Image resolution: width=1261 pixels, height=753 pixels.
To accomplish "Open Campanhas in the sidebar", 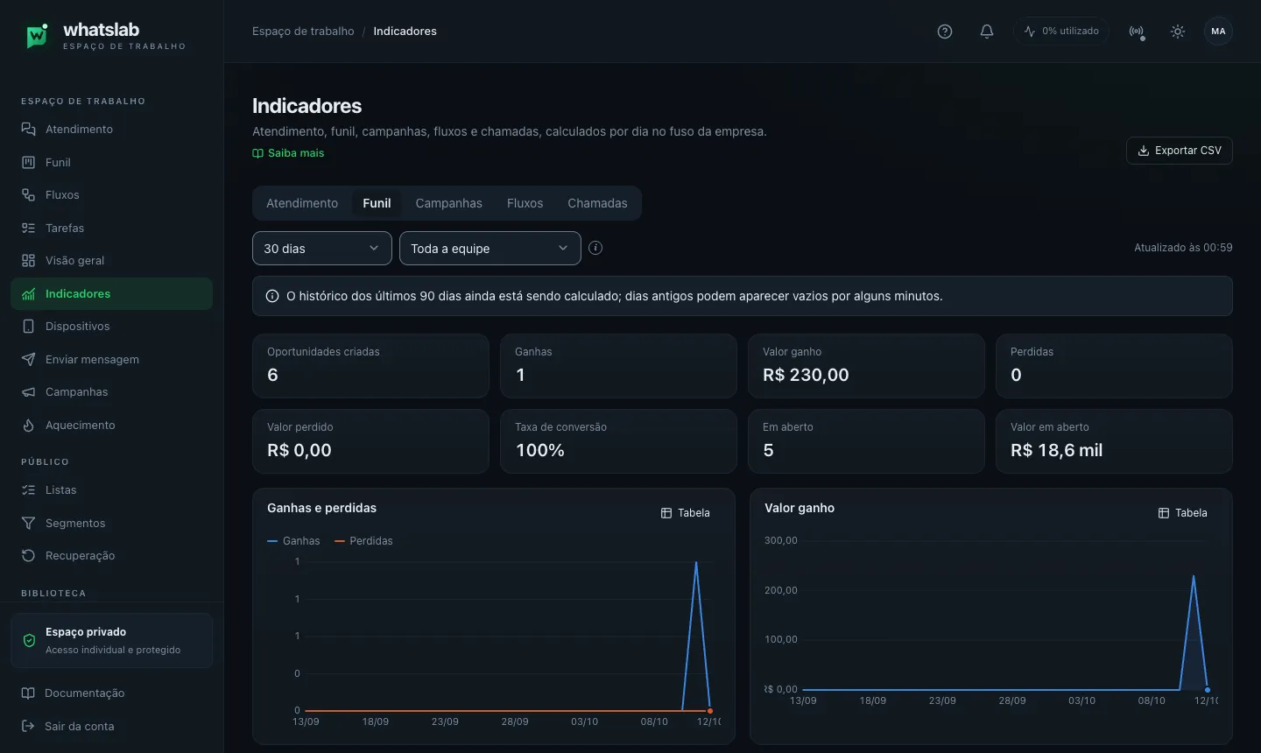I will 111,392.
